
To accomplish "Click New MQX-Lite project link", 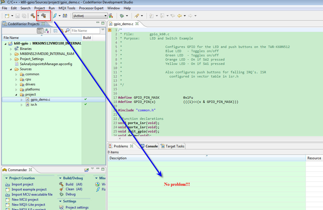I will [28, 205].
